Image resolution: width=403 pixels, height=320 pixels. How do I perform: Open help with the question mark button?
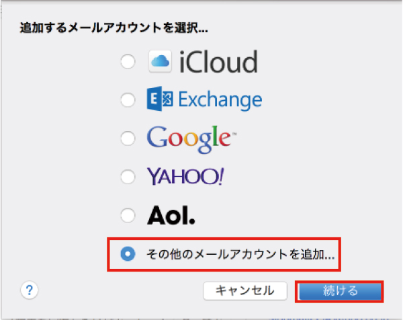point(30,290)
